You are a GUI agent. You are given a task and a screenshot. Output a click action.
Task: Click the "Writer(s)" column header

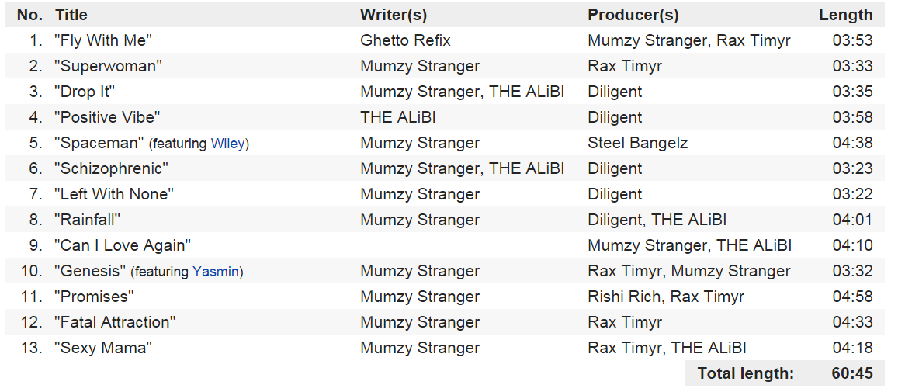tap(394, 15)
